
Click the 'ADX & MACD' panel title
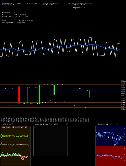pos(8,124)
